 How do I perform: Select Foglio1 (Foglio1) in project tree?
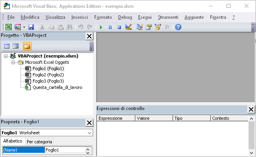tap(48, 69)
